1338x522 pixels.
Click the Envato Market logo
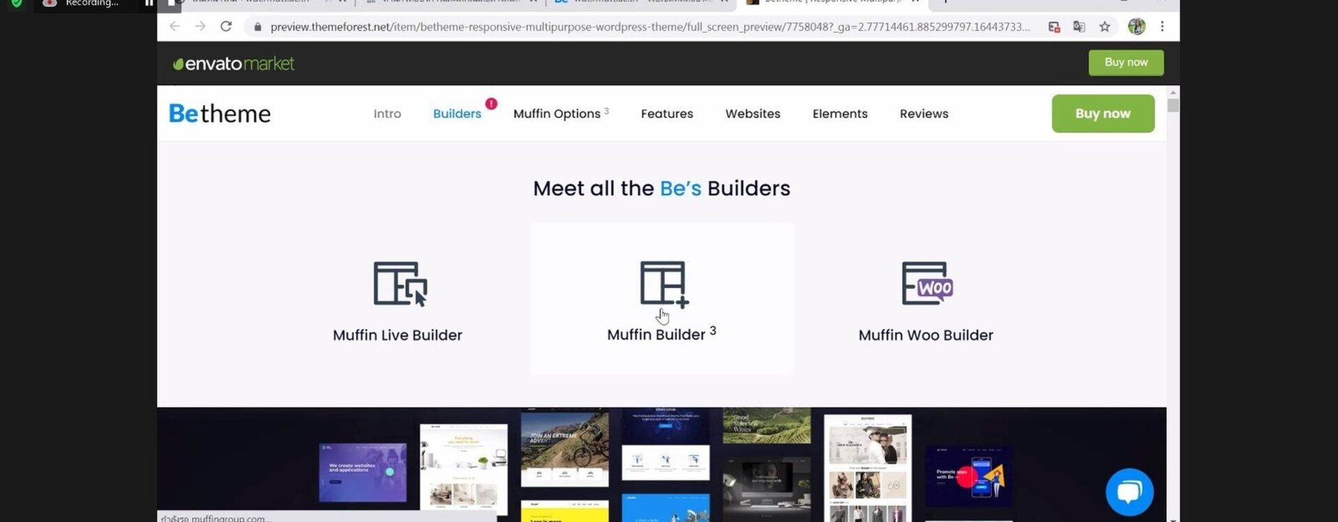click(x=233, y=63)
